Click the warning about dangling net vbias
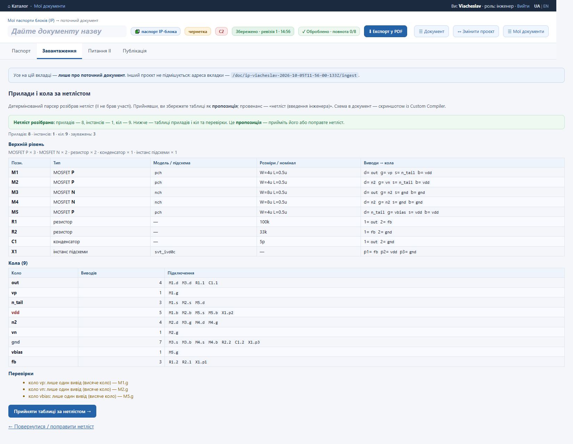The width and height of the screenshot is (573, 444). pos(81,396)
